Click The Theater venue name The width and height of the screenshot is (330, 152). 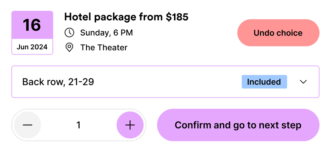click(x=104, y=48)
